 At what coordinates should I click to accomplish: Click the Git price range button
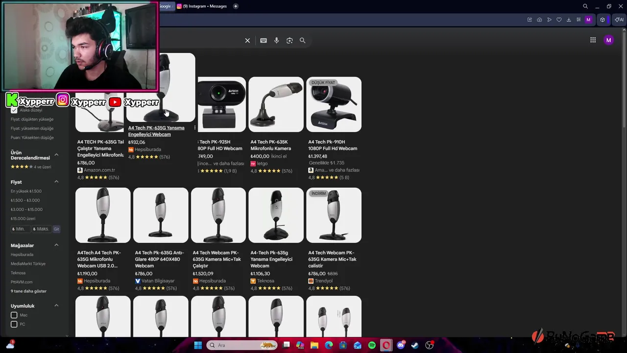(56, 229)
